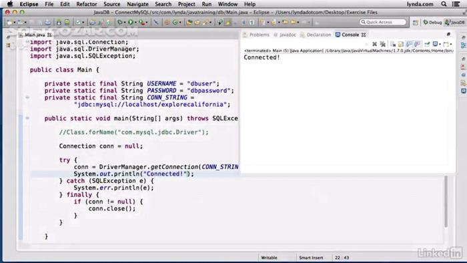
Task: Toggle Show Console on Standard Out
Action: (409, 44)
